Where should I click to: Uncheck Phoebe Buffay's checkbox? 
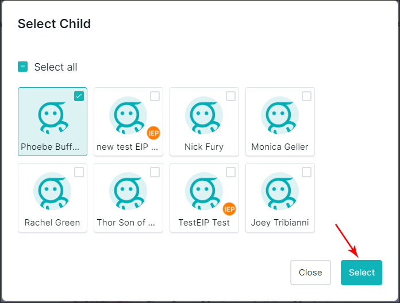[x=79, y=96]
